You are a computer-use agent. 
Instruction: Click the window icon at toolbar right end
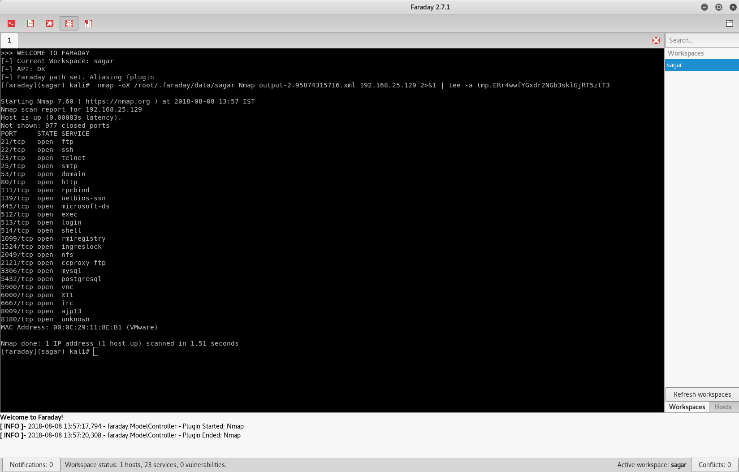(x=730, y=23)
